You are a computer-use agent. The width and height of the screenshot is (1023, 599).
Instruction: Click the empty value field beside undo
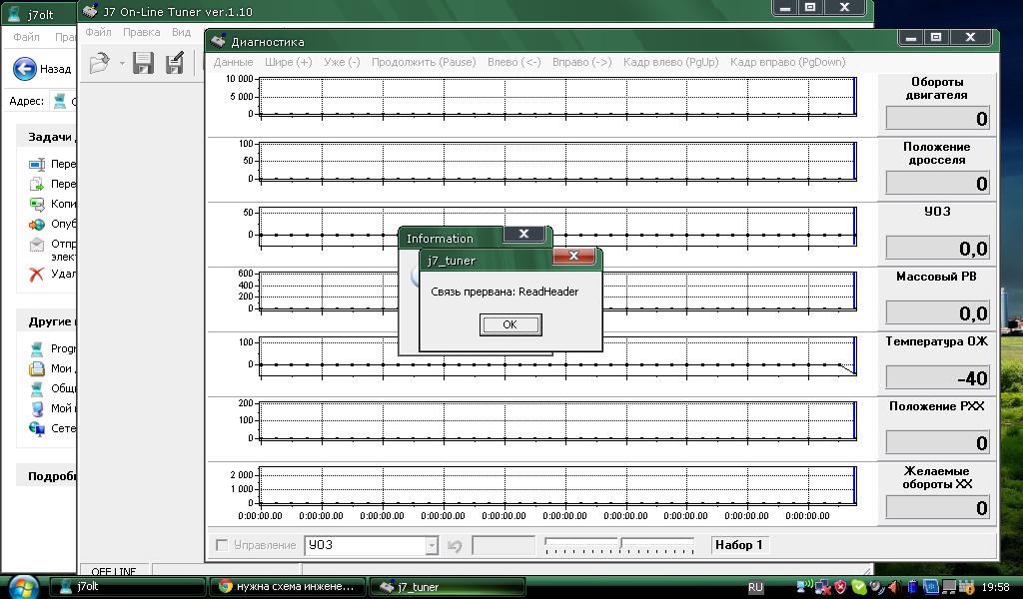point(503,545)
